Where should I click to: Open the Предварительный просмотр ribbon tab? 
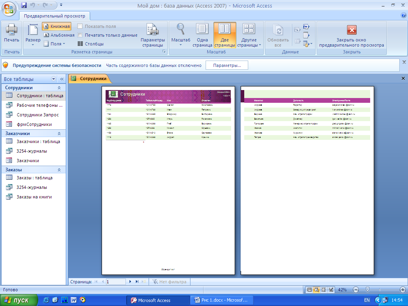pyautogui.click(x=54, y=16)
